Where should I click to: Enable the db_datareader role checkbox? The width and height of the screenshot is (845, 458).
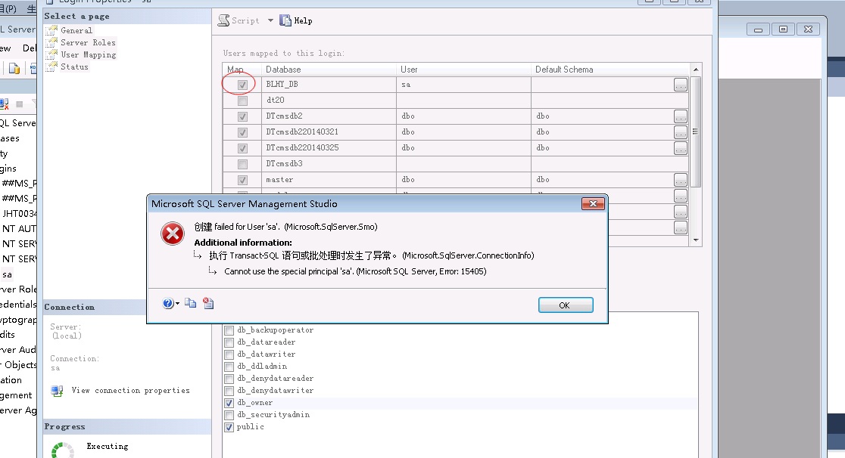point(229,342)
